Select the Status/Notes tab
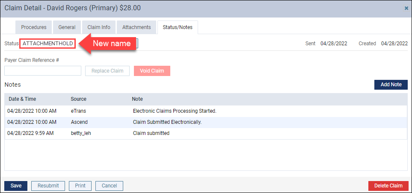Screen dimensions: 412x193 [178, 27]
